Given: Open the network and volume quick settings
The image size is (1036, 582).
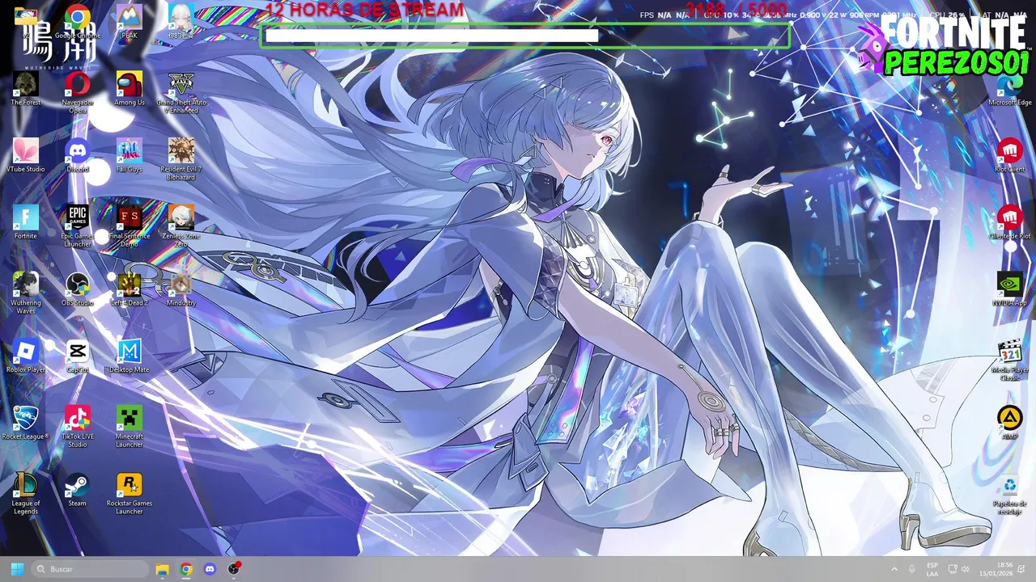Looking at the screenshot, I should pyautogui.click(x=959, y=569).
